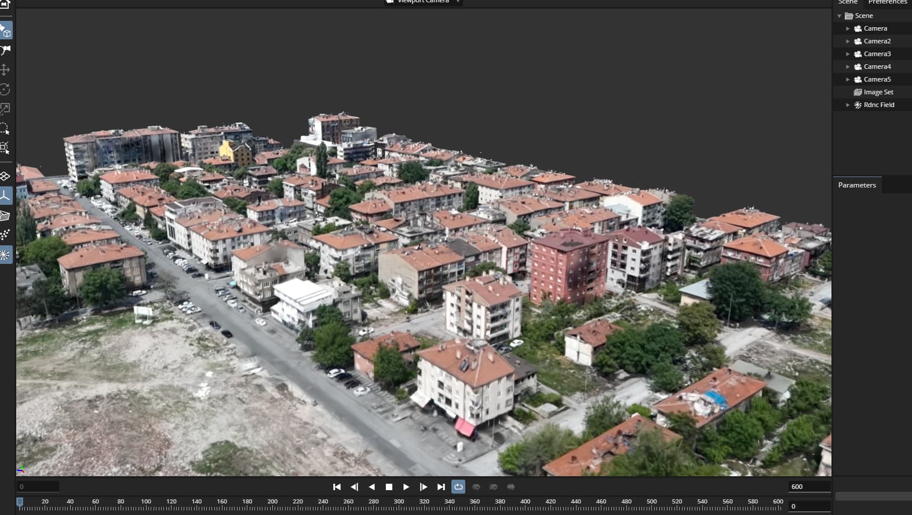Click the Camera3 camera icon
The image size is (912, 515).
(x=858, y=54)
